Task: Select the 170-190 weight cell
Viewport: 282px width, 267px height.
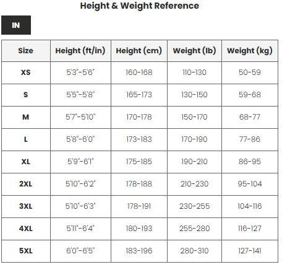Action: coord(194,139)
